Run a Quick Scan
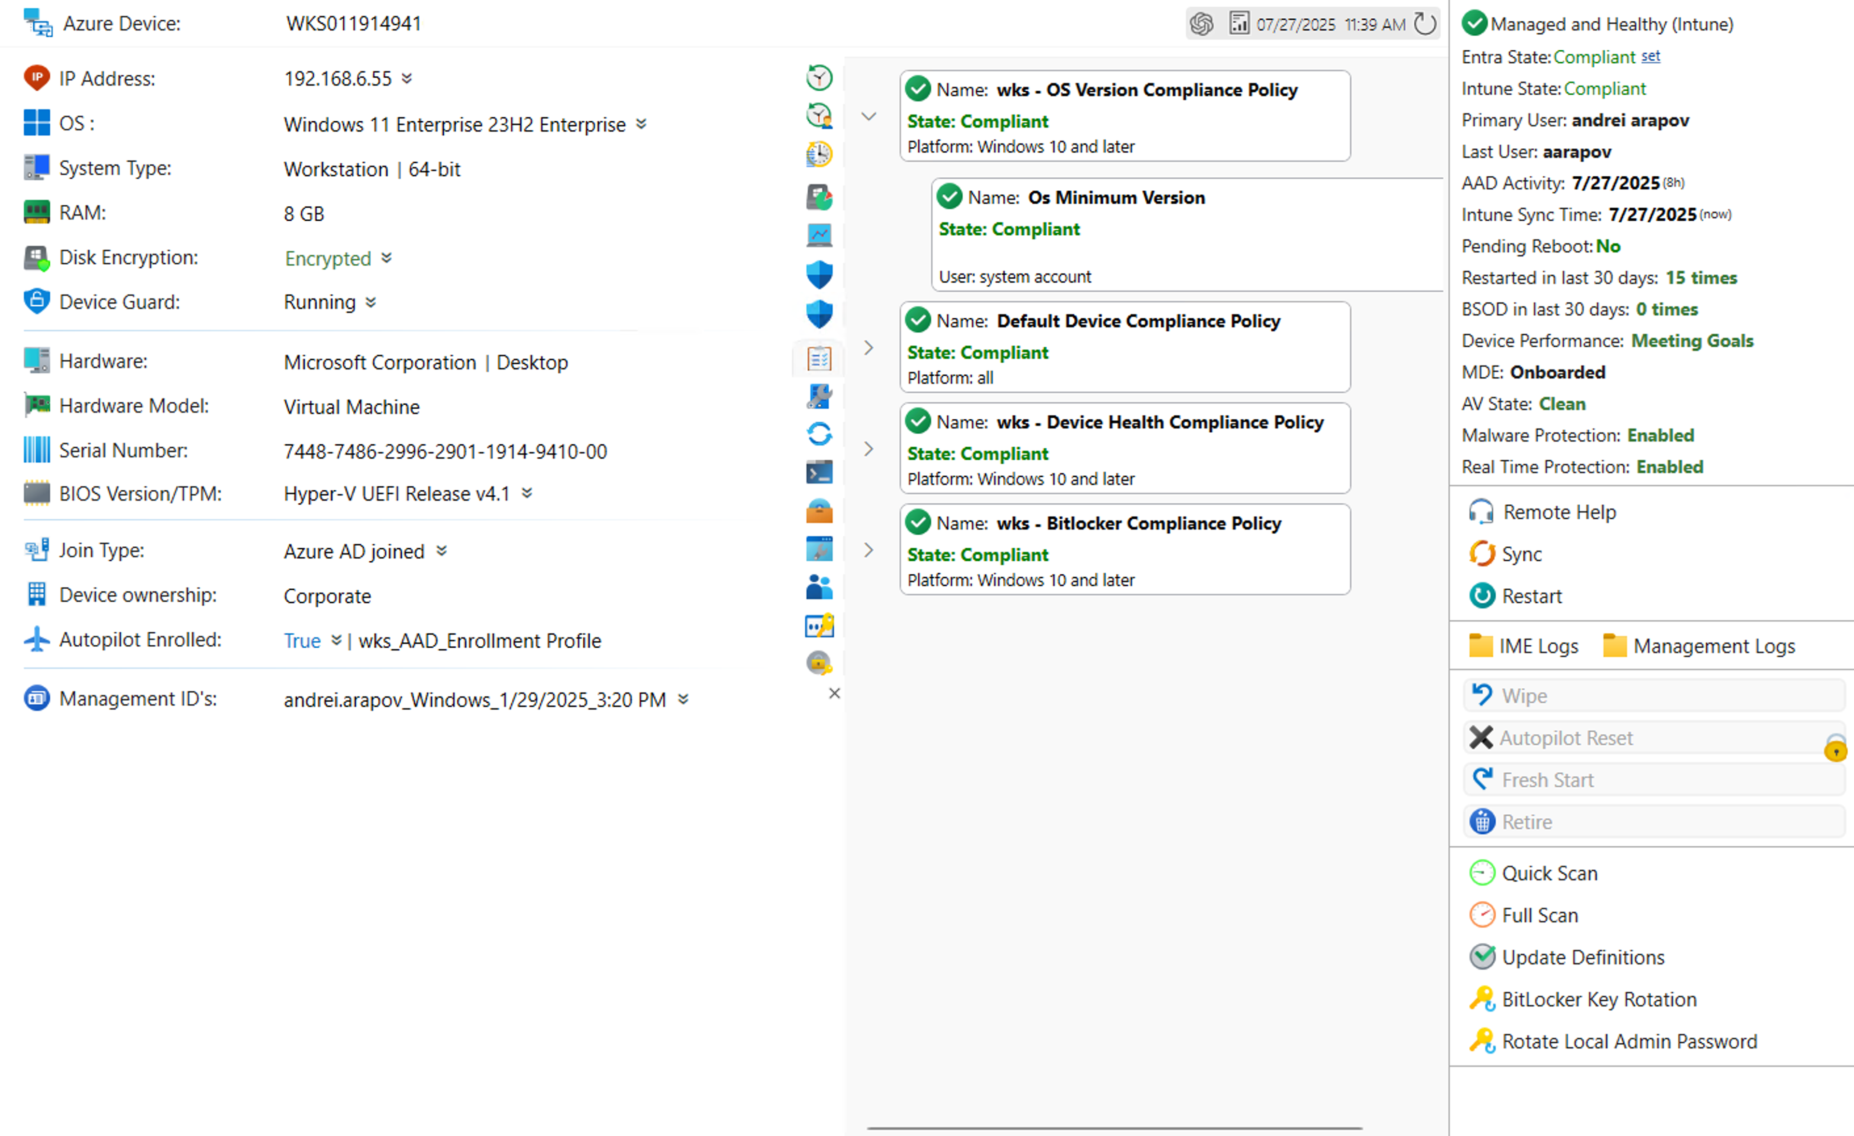 click(1533, 873)
